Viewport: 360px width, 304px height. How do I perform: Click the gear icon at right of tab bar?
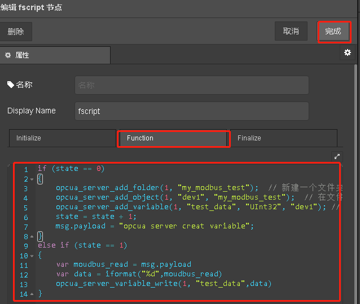click(x=348, y=52)
